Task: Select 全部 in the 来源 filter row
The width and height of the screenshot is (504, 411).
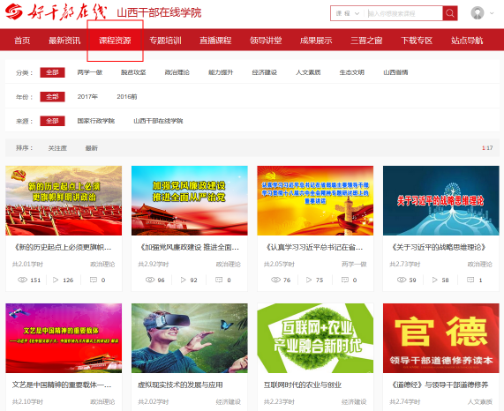Action: pos(52,121)
